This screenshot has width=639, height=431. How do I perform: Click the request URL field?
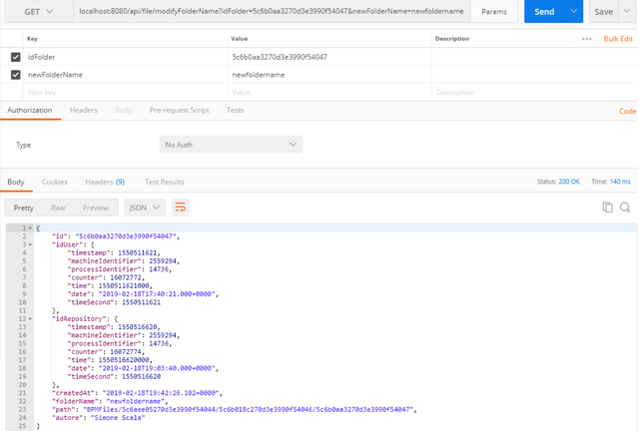pyautogui.click(x=272, y=11)
